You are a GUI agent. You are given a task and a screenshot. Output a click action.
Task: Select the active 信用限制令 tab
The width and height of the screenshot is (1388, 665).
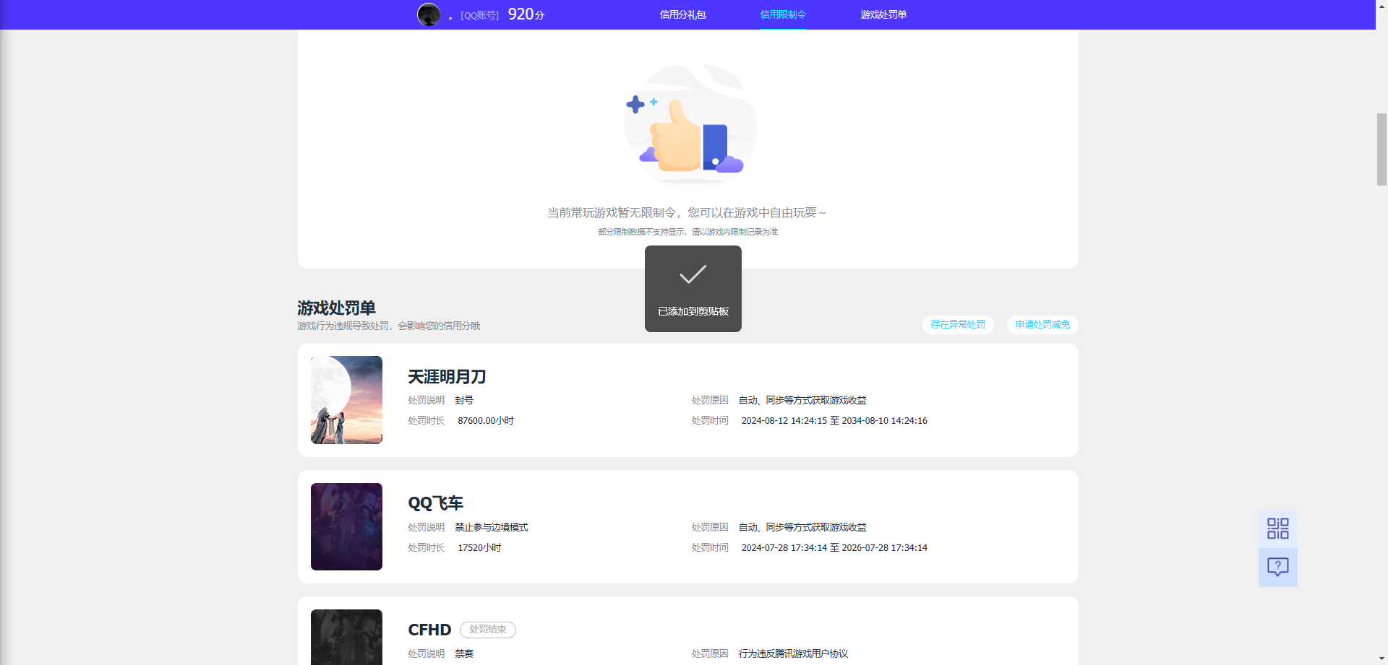[783, 14]
